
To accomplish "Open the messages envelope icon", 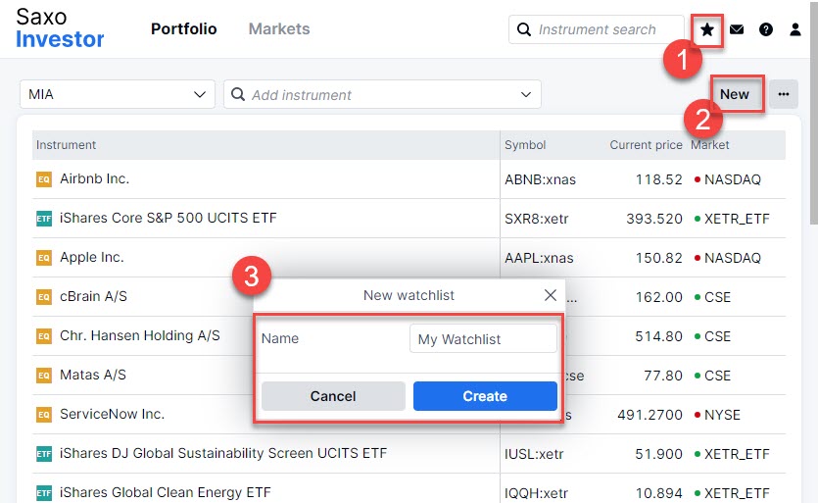I will click(737, 29).
